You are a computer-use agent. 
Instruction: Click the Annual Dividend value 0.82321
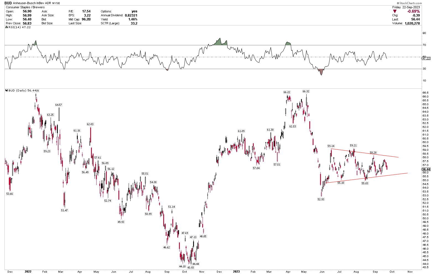click(x=131, y=15)
